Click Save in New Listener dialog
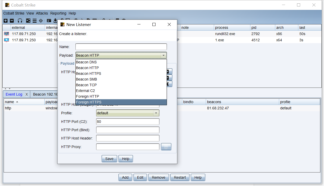The image size is (324, 186). pyautogui.click(x=109, y=159)
